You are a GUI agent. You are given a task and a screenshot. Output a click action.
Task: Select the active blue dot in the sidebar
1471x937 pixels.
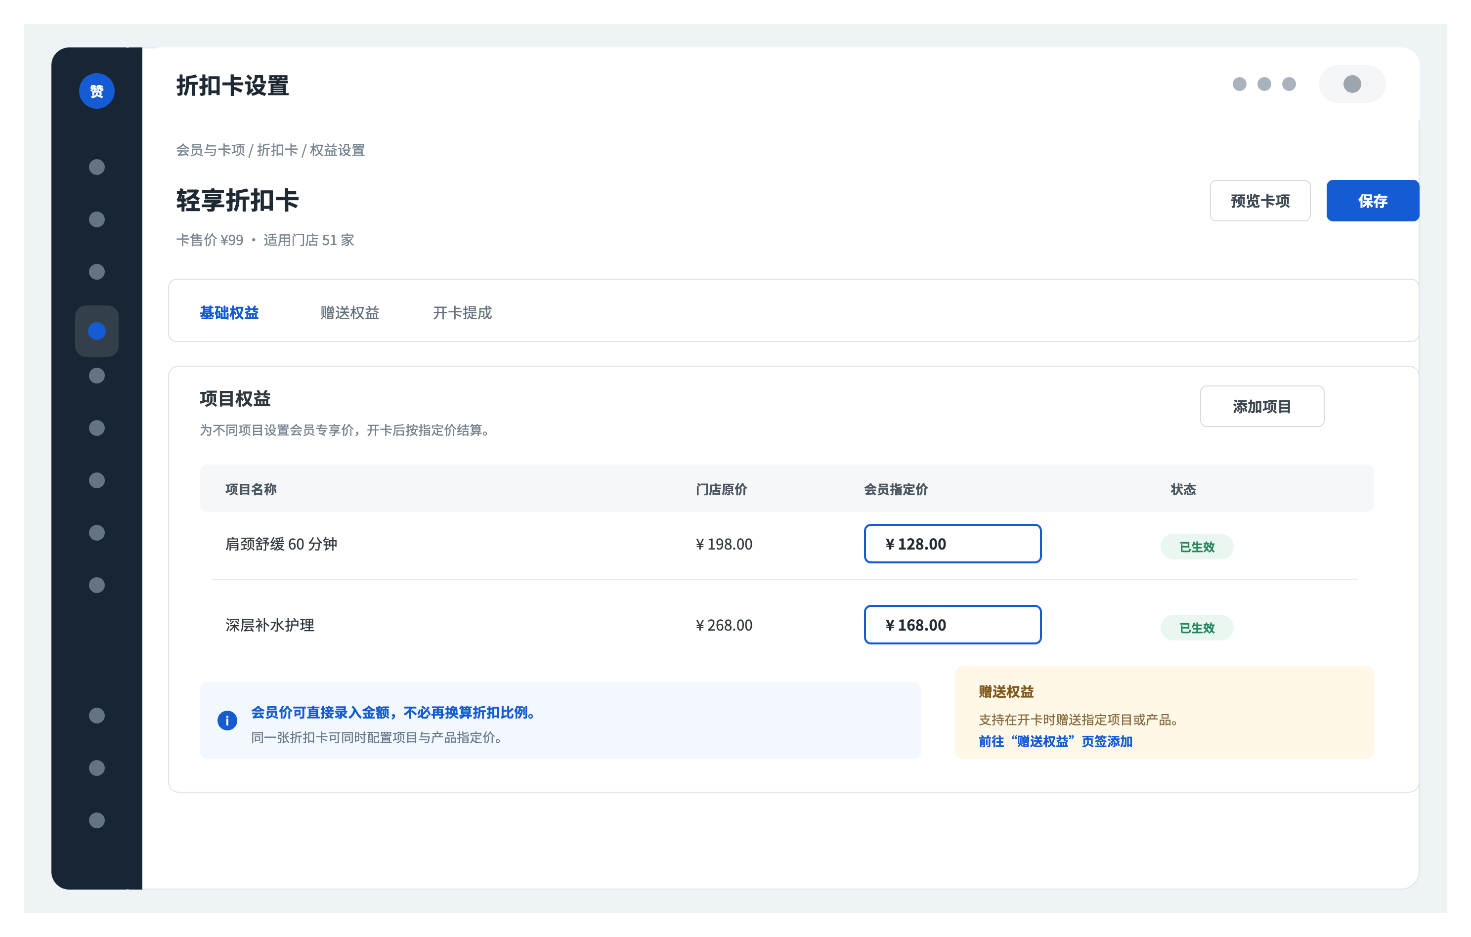(96, 331)
